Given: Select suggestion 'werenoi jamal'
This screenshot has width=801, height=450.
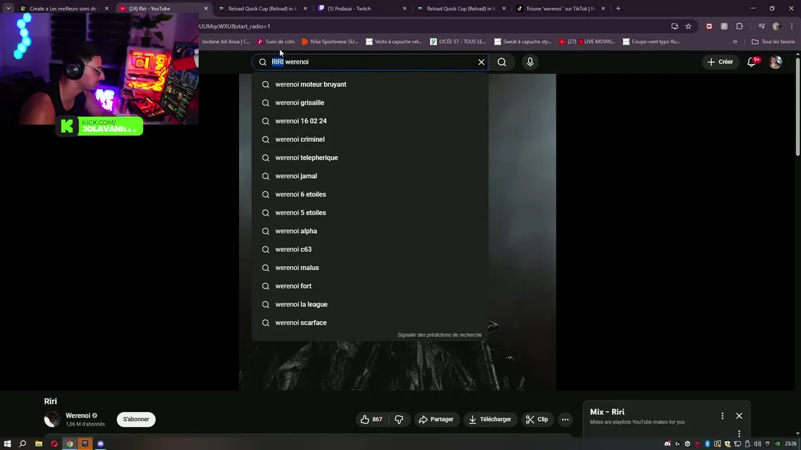Looking at the screenshot, I should (x=370, y=176).
